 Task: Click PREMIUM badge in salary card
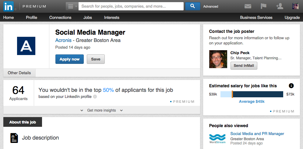pyautogui.click(x=282, y=111)
